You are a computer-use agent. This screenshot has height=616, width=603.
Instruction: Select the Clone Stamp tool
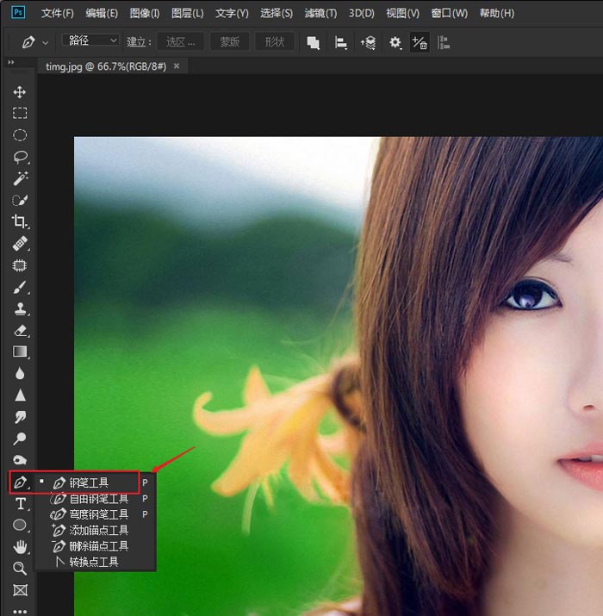coord(19,308)
